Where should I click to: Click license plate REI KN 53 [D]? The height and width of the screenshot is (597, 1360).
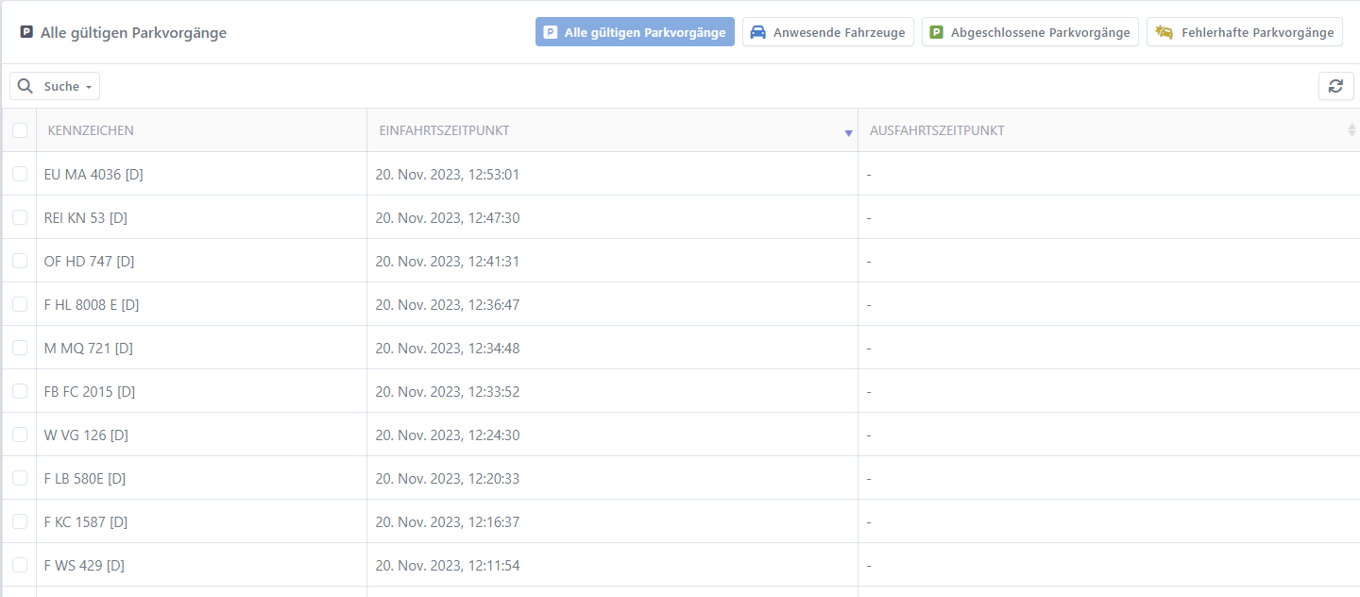pos(85,217)
